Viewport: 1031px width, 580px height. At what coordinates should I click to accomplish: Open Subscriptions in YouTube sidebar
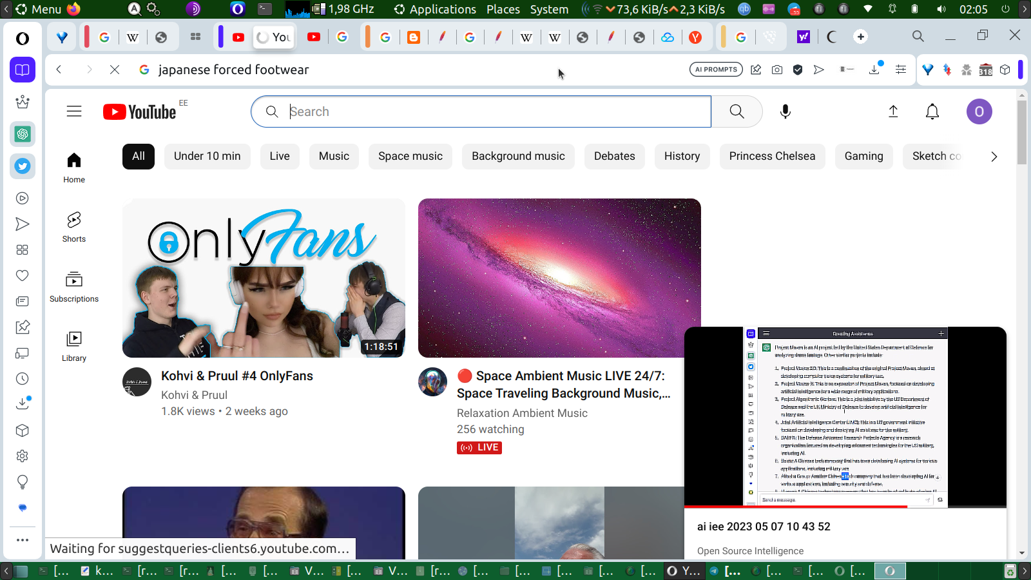tap(74, 287)
